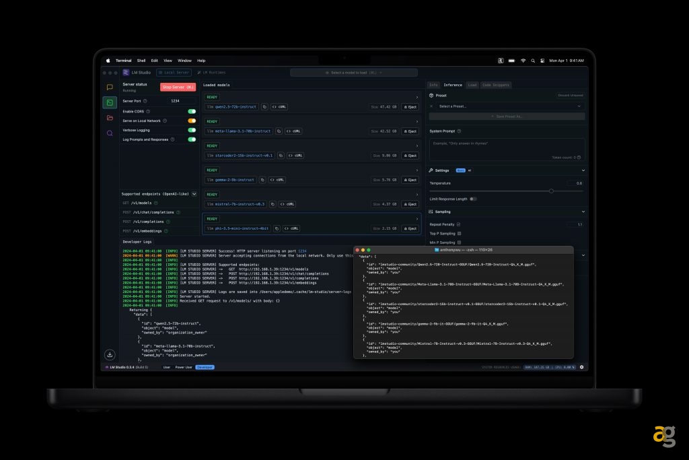Collapse the Supported endpoints list
This screenshot has width=689, height=460.
194,194
